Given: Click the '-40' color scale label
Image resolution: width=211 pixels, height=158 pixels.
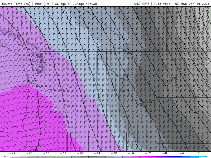Looking at the screenshot, I should coord(29,153).
